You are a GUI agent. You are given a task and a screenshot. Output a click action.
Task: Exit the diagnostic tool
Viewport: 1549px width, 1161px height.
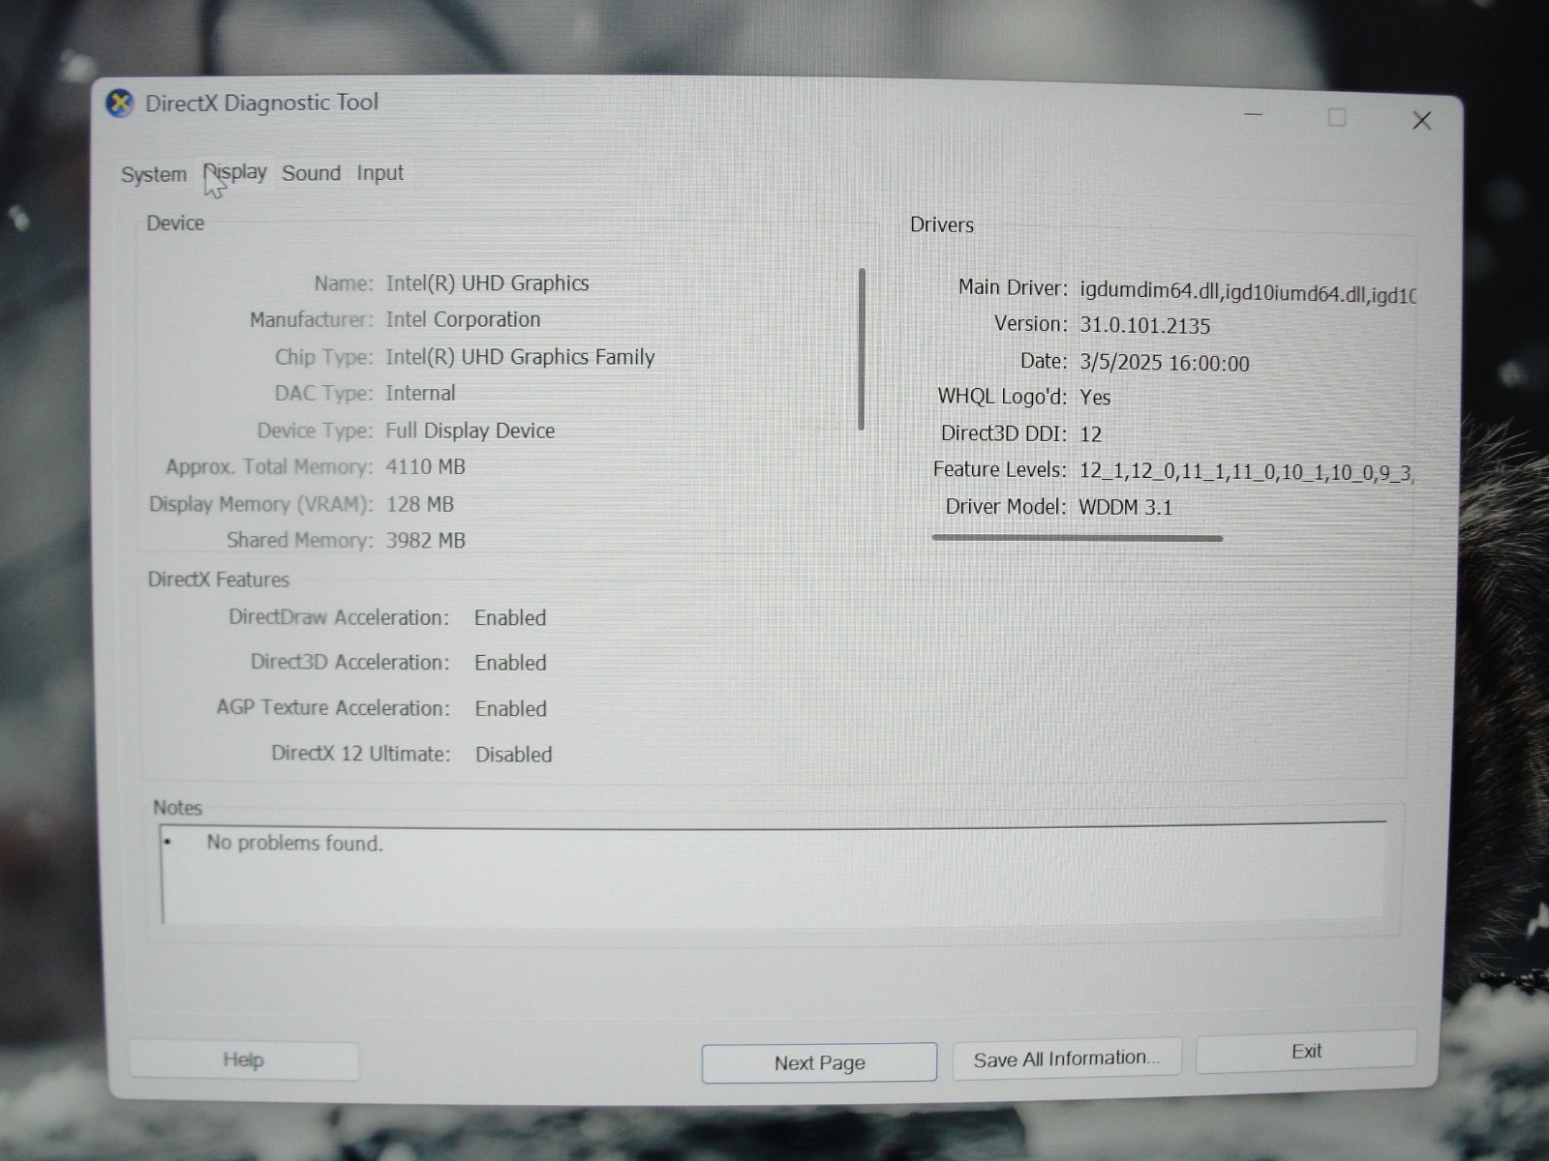[1306, 1052]
